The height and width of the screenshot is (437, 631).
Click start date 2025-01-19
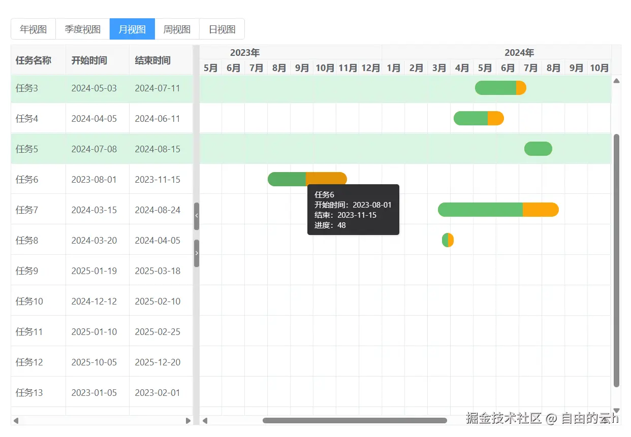click(x=94, y=271)
